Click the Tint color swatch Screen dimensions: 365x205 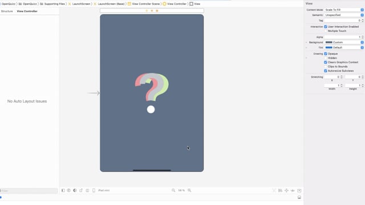pyautogui.click(x=328, y=47)
